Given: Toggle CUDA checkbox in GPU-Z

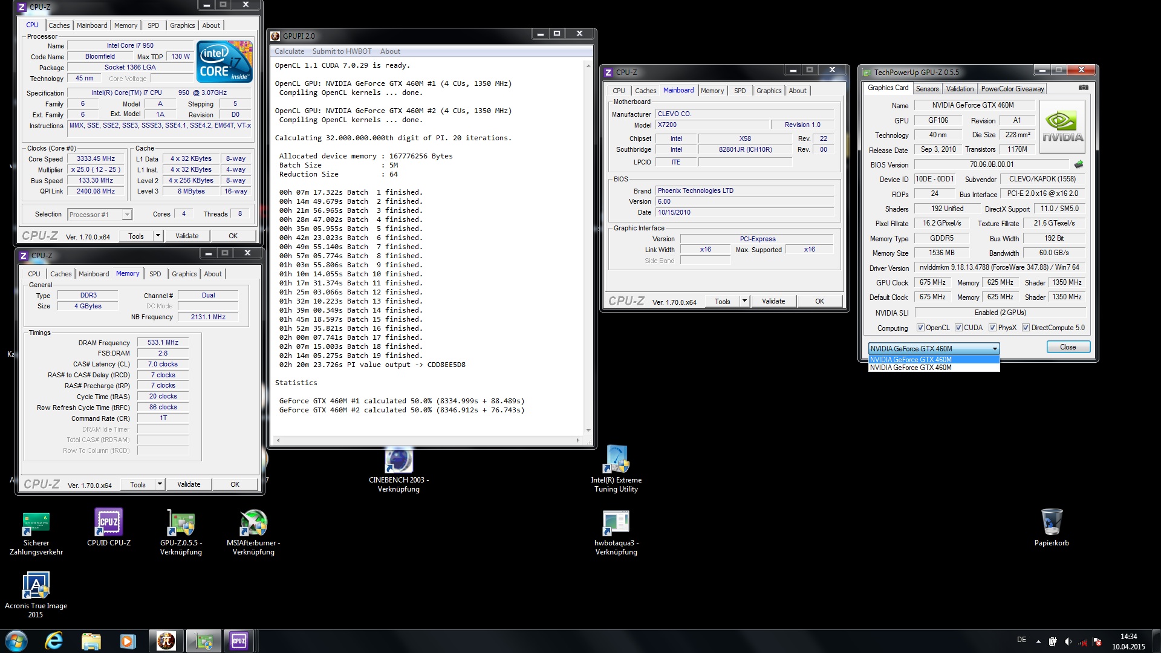Looking at the screenshot, I should pos(958,328).
